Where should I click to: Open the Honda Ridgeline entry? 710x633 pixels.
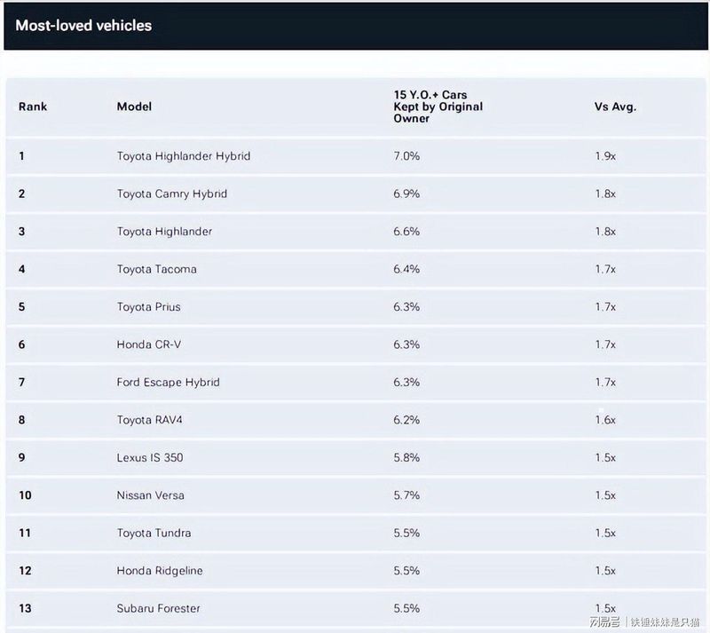160,571
